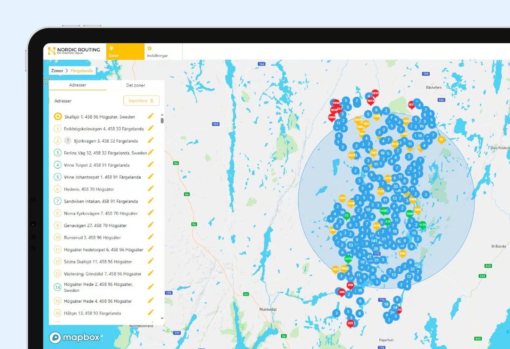Screen dimensions: 510x349
Task: Select address 'Skallsjö 1, 458 96 Högsäter, Sweden'
Action: tap(100, 116)
